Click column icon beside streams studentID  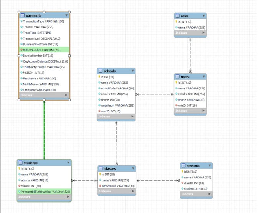pyautogui.click(x=183, y=188)
